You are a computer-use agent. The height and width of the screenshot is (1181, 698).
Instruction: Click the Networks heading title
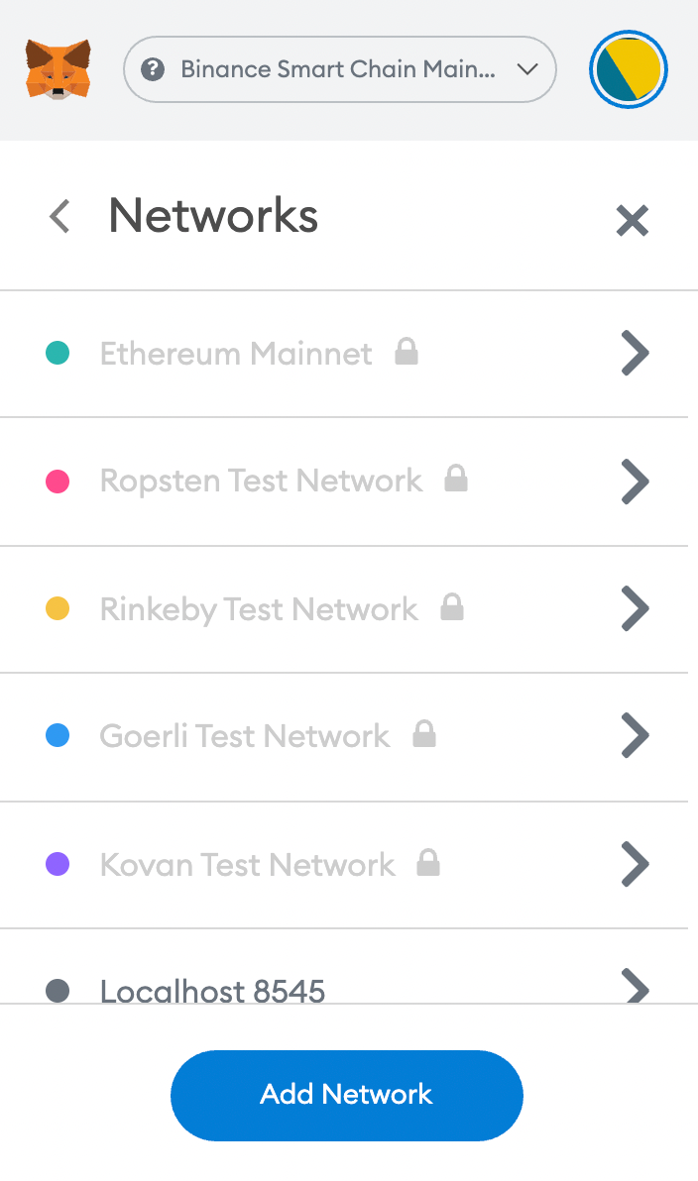point(213,216)
